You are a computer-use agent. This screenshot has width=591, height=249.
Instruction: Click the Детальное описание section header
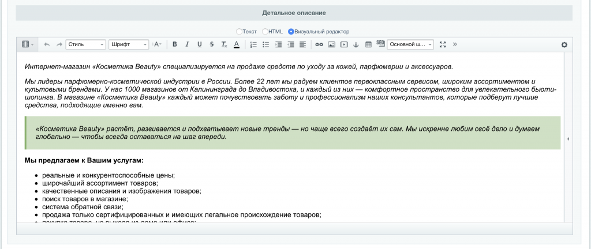(x=294, y=13)
